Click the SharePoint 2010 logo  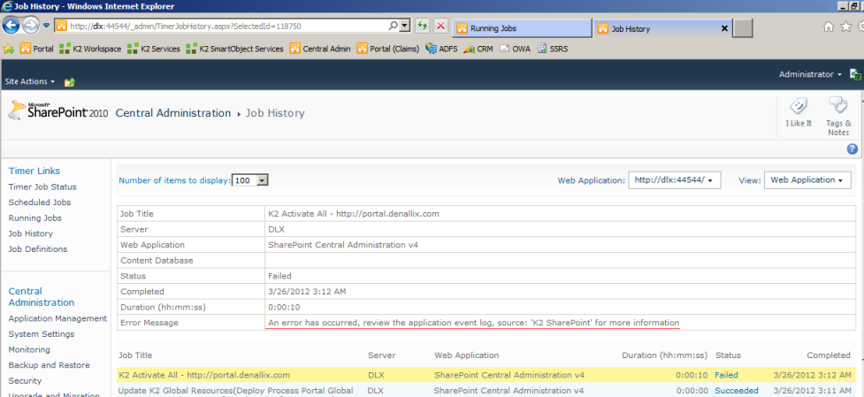(57, 111)
